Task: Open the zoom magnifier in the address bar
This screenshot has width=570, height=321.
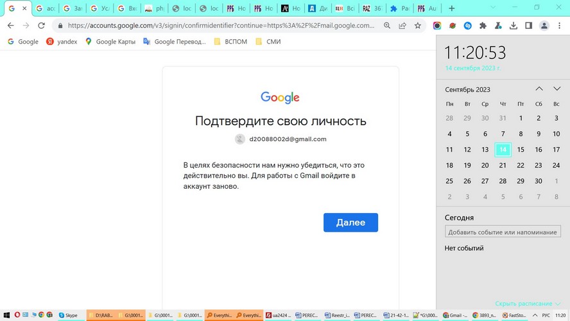Action: pos(387,26)
